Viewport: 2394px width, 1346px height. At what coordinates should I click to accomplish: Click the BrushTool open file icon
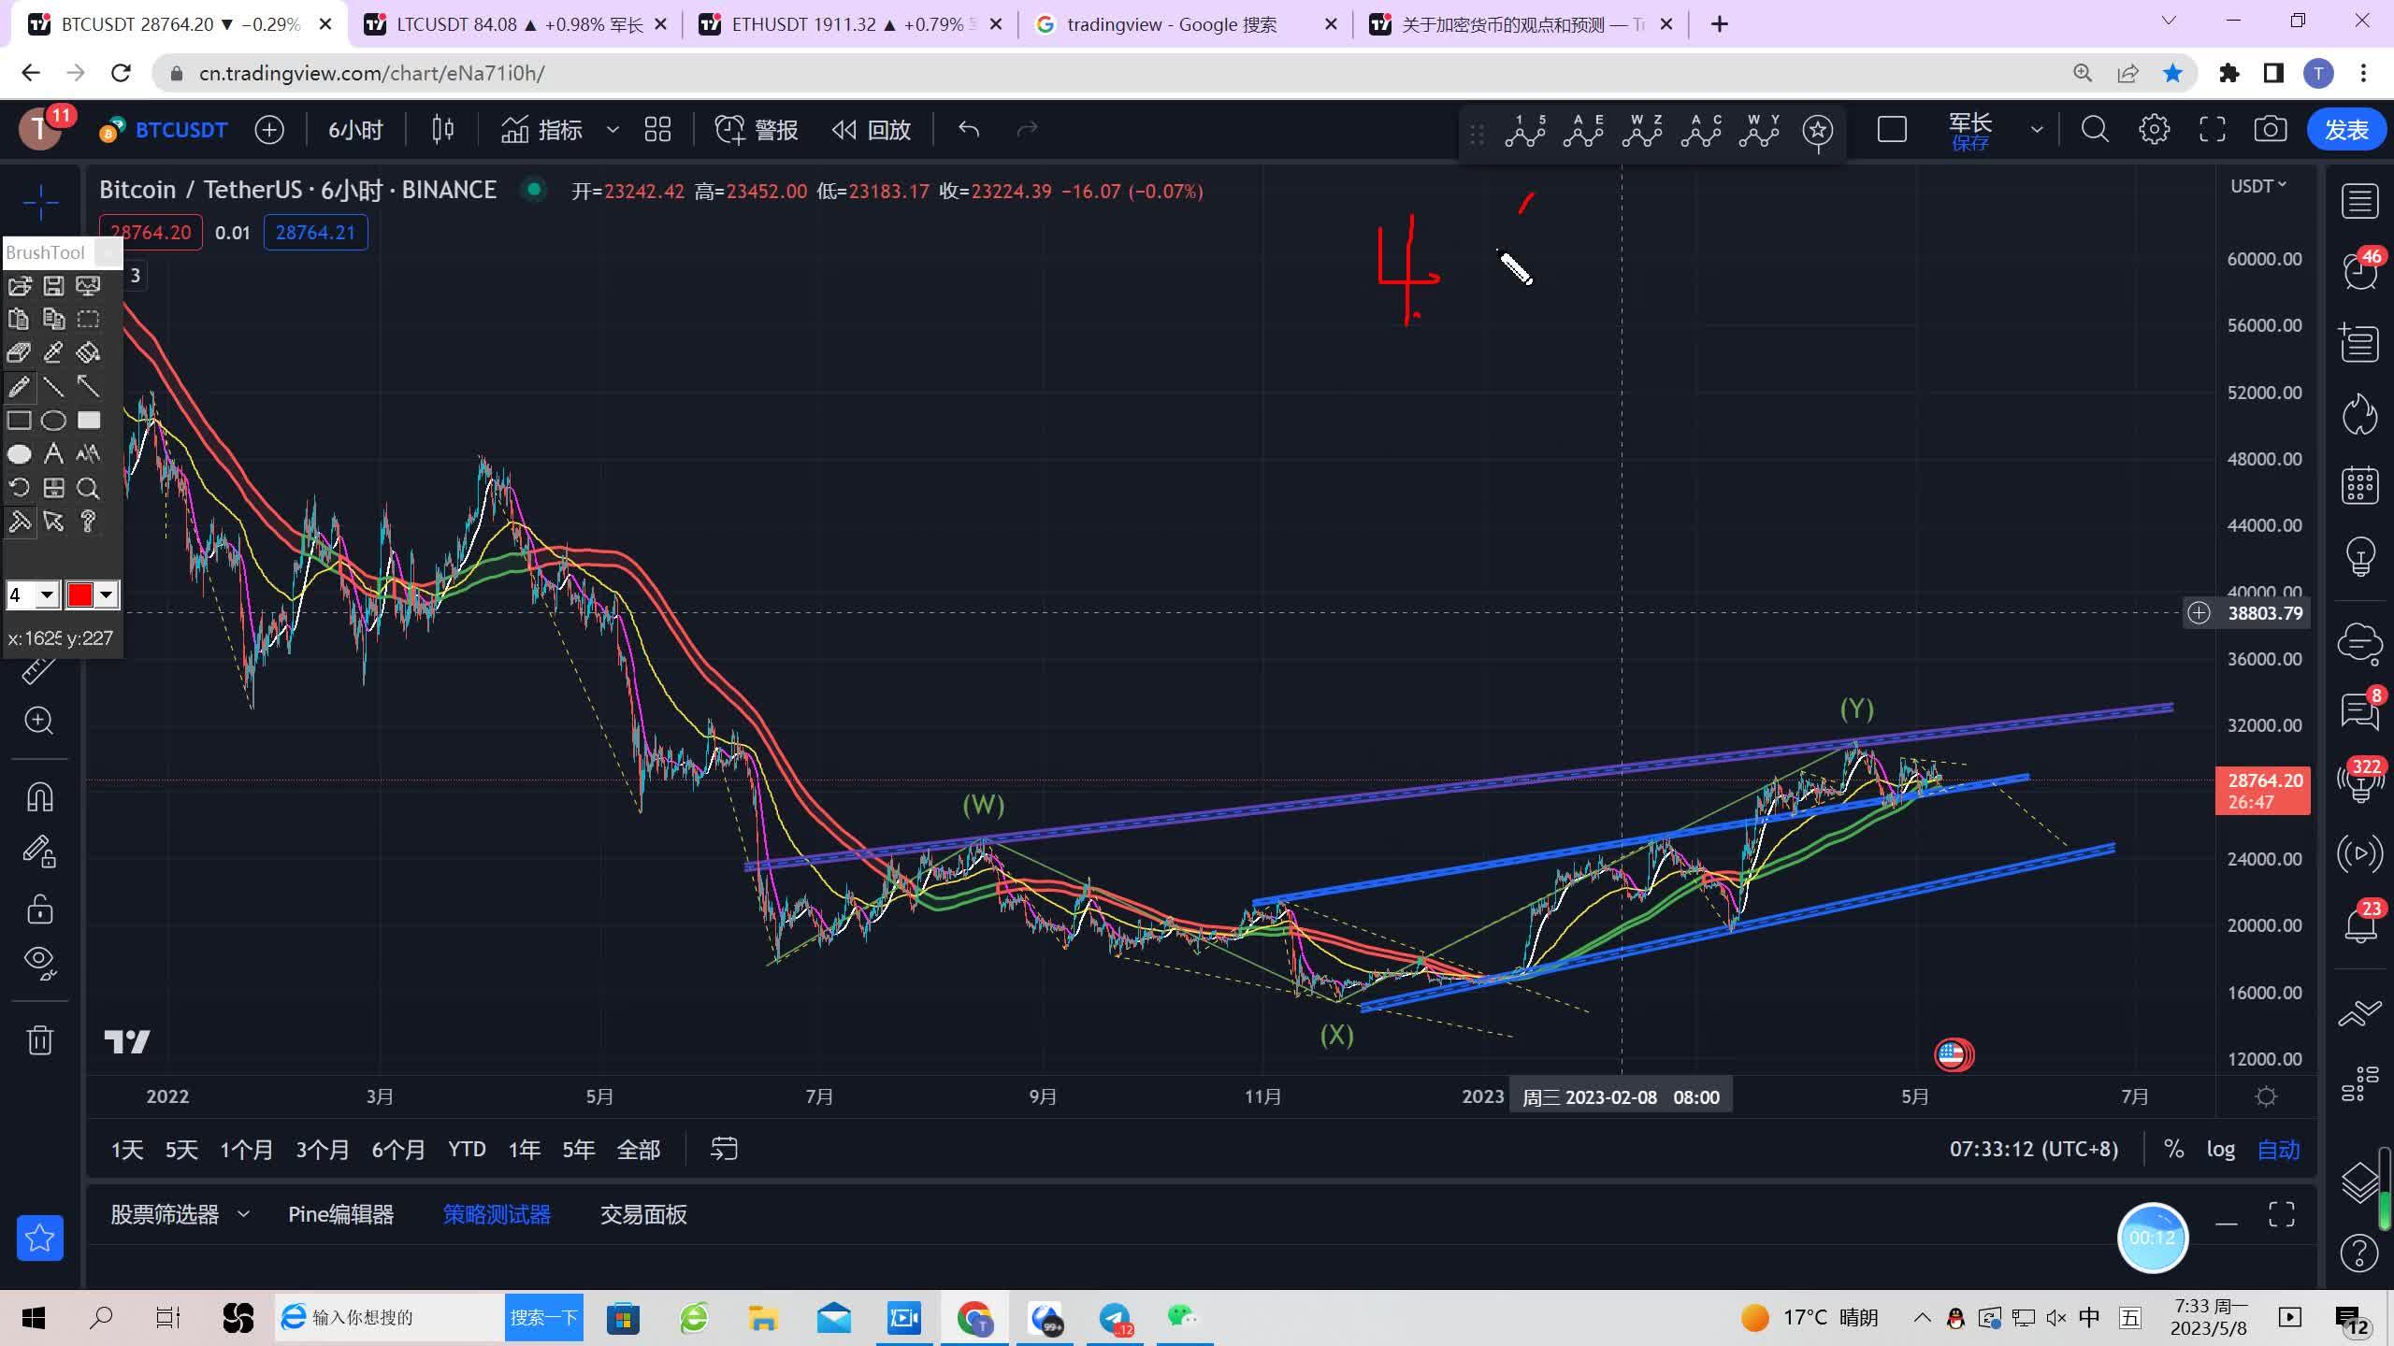[x=20, y=286]
